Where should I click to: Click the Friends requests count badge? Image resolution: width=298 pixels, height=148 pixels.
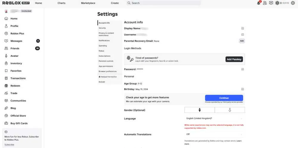point(38,49)
